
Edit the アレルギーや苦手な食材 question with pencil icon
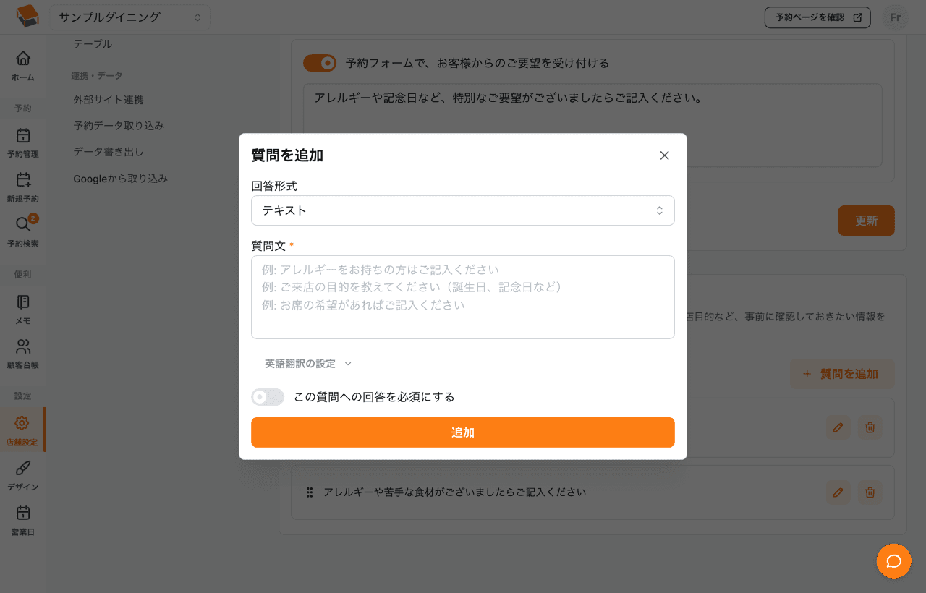[838, 492]
